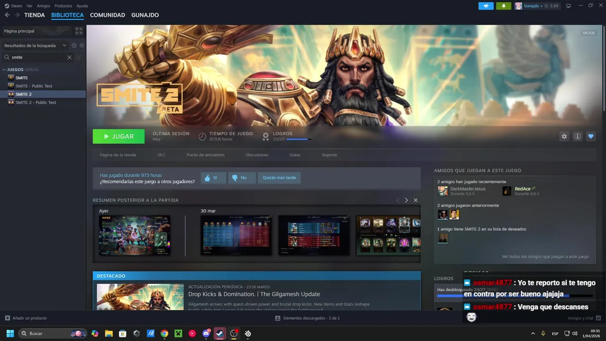Select SMITE - Public Test in library
This screenshot has width=606, height=341.
pos(34,86)
